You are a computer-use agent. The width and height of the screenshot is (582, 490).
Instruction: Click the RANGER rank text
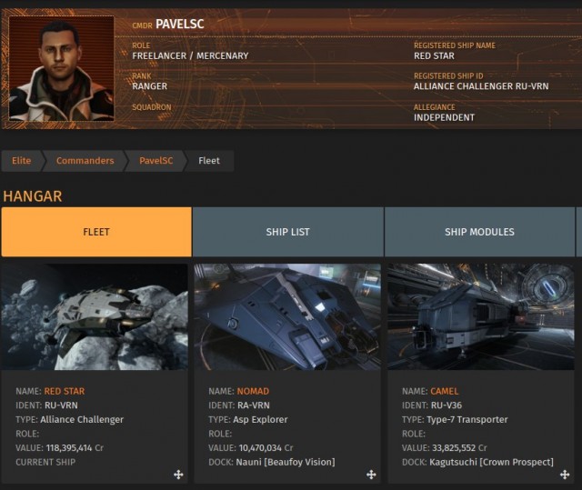[149, 86]
